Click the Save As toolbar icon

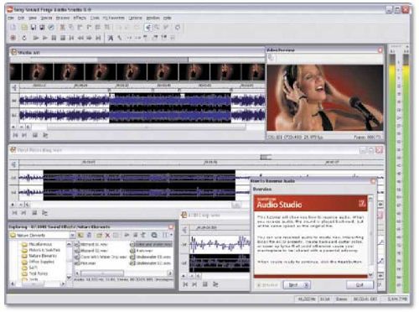[x=42, y=28]
